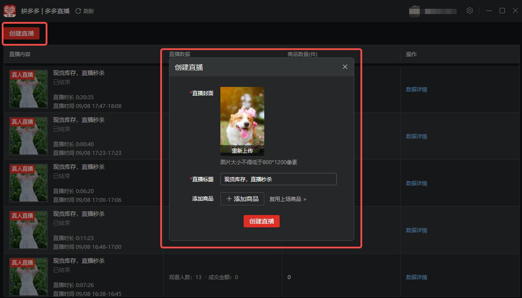Click the Pinduoduo heart logo icon
This screenshot has width=522, height=298.
(x=10, y=11)
